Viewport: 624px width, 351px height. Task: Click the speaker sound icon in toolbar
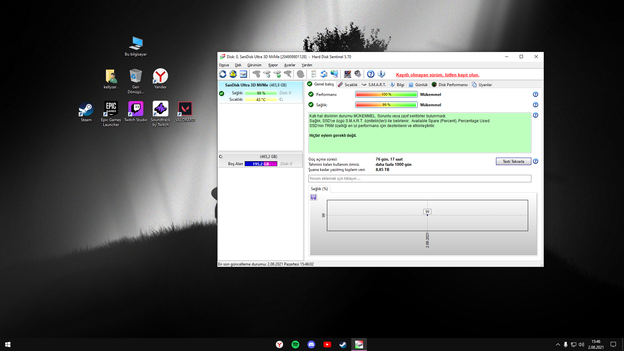coord(358,74)
